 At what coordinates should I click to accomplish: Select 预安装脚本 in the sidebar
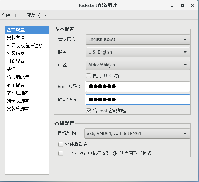coord(27,101)
